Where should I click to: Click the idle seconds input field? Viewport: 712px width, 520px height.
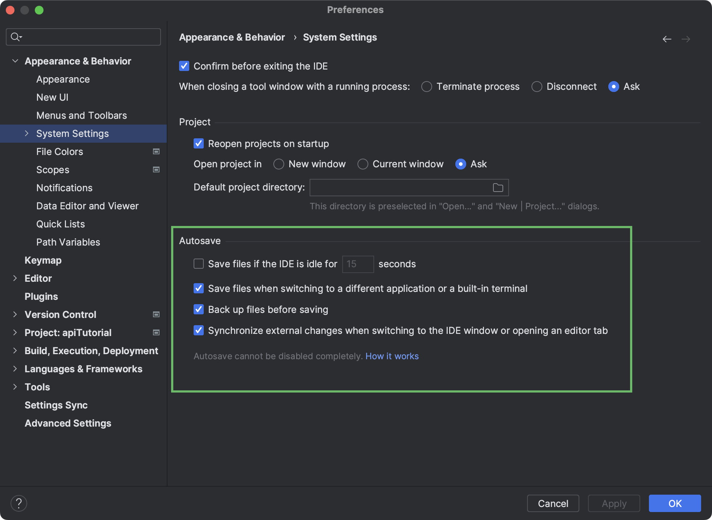coord(357,264)
